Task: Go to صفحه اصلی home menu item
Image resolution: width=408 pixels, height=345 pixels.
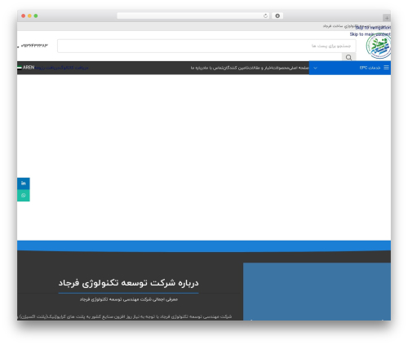Action: pos(299,68)
